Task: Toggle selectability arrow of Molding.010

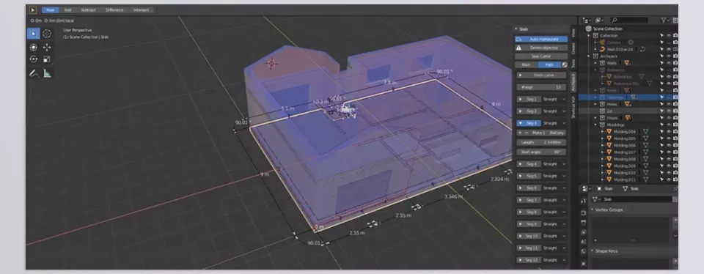Action: tap(661, 173)
